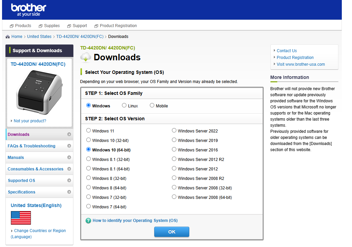
Task: Click the United States flag icon
Action: pyautogui.click(x=21, y=218)
